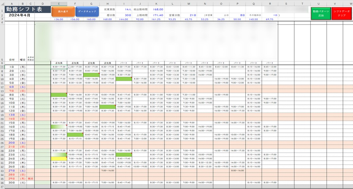
Task: Select the 171.40 upper limit hours value
Action: (x=158, y=15)
